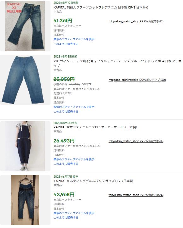Open KAPITAL 12オンスデニムエプロンオーバーオール title

click(95, 127)
